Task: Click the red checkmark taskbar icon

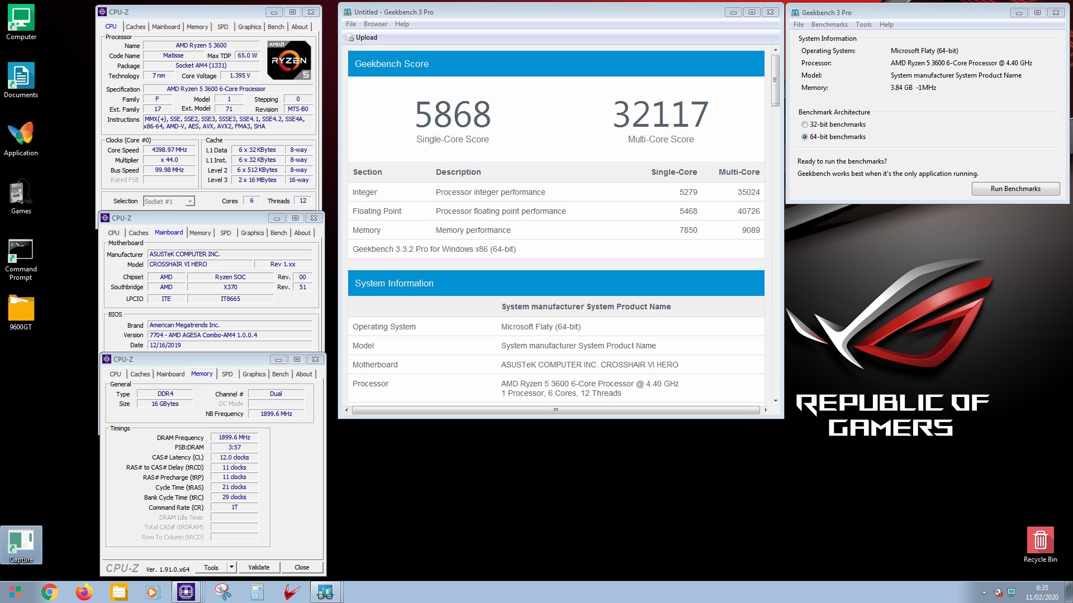Action: 291,592
